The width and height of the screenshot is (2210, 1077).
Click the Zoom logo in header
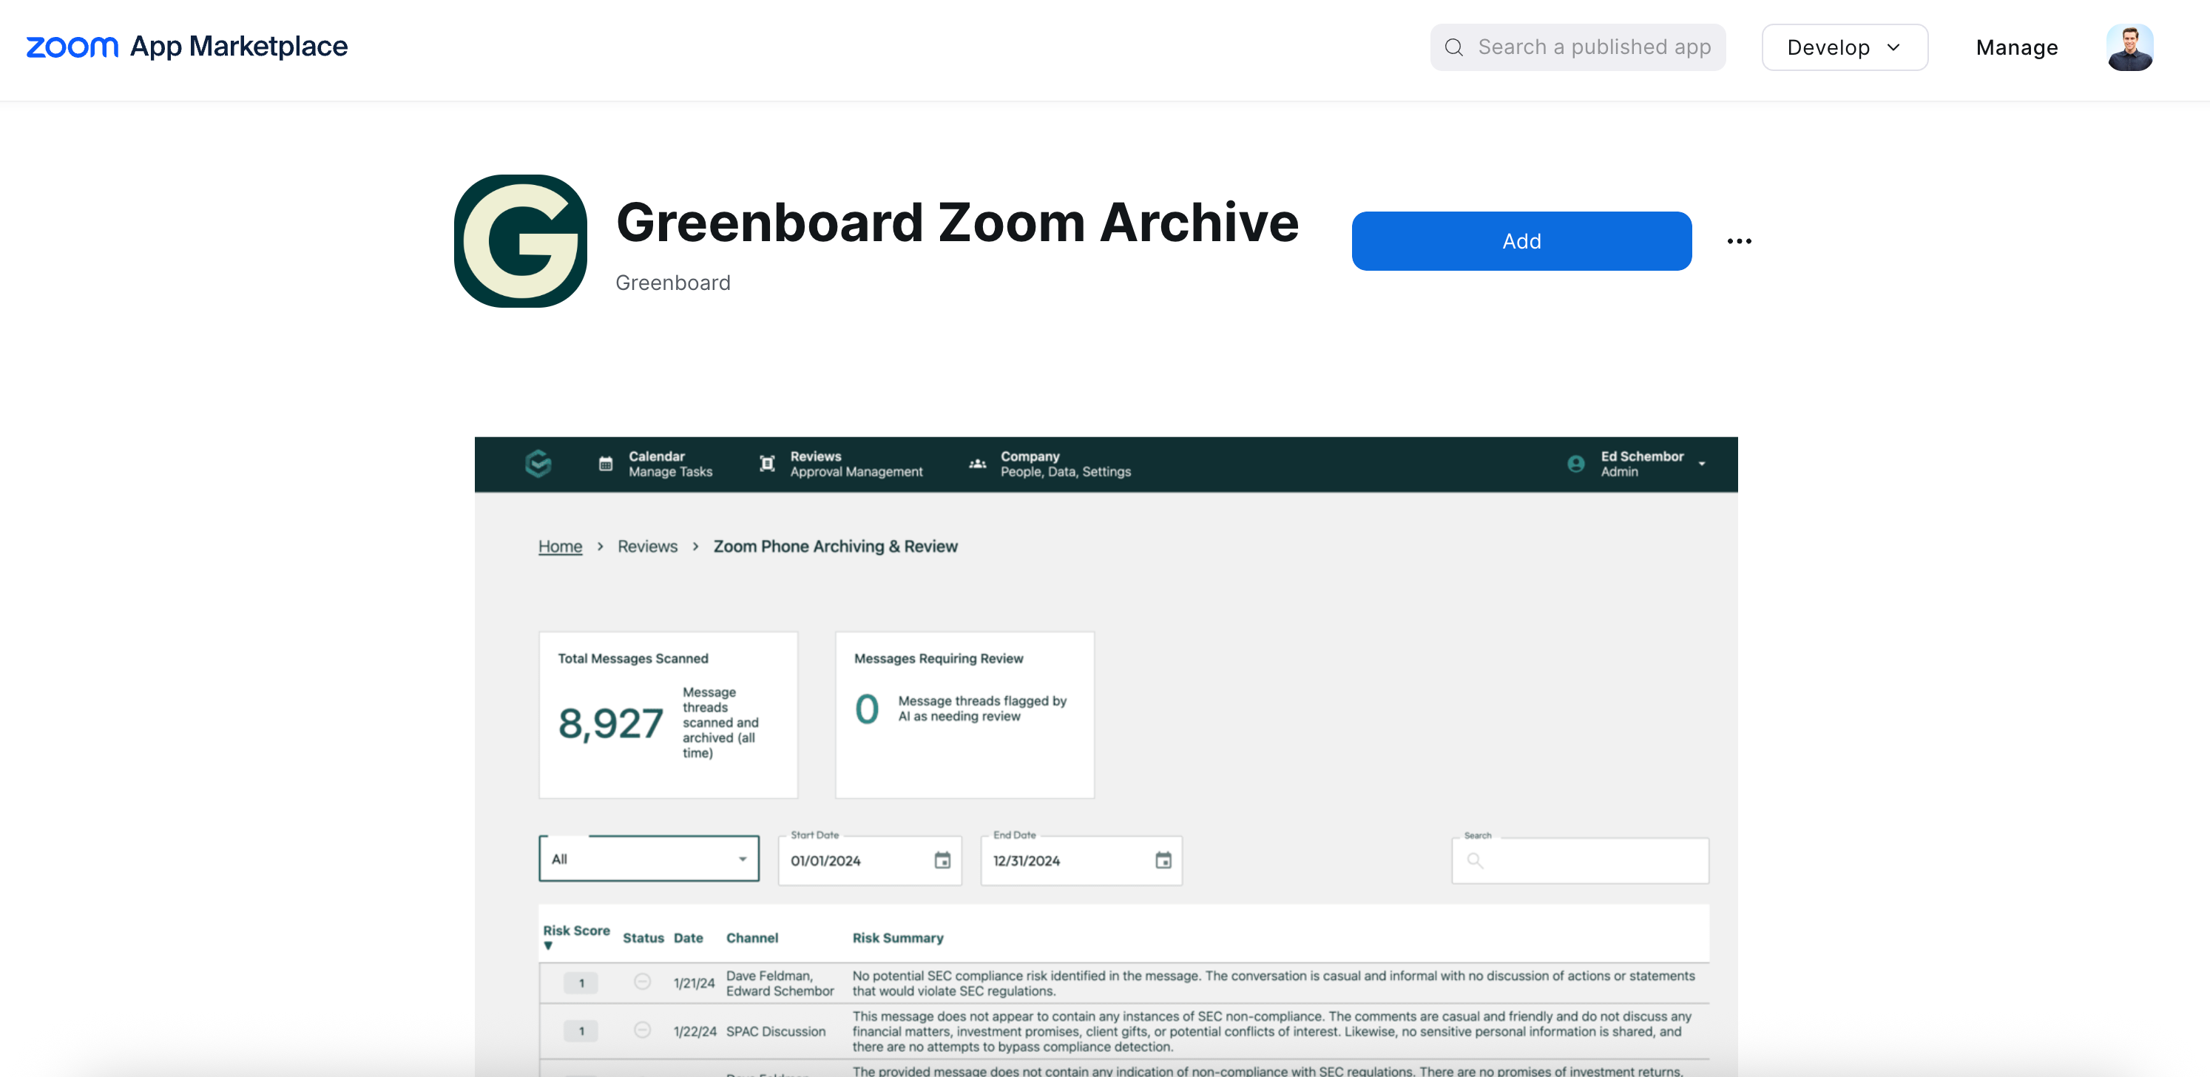(72, 47)
